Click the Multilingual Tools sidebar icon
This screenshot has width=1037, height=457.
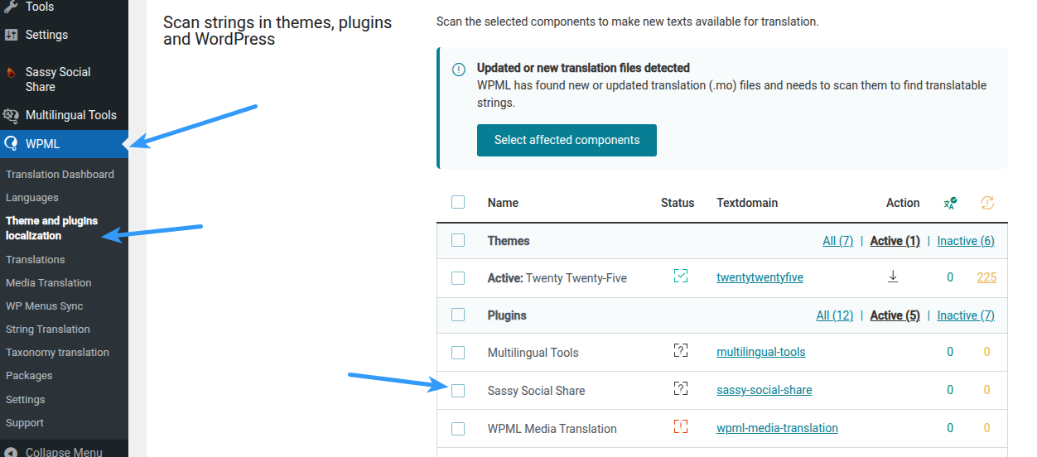pos(11,115)
